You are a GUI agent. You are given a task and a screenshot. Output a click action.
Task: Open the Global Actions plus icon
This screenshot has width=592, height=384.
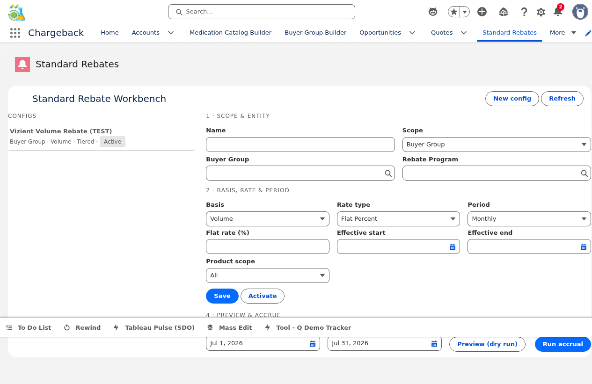pos(482,12)
